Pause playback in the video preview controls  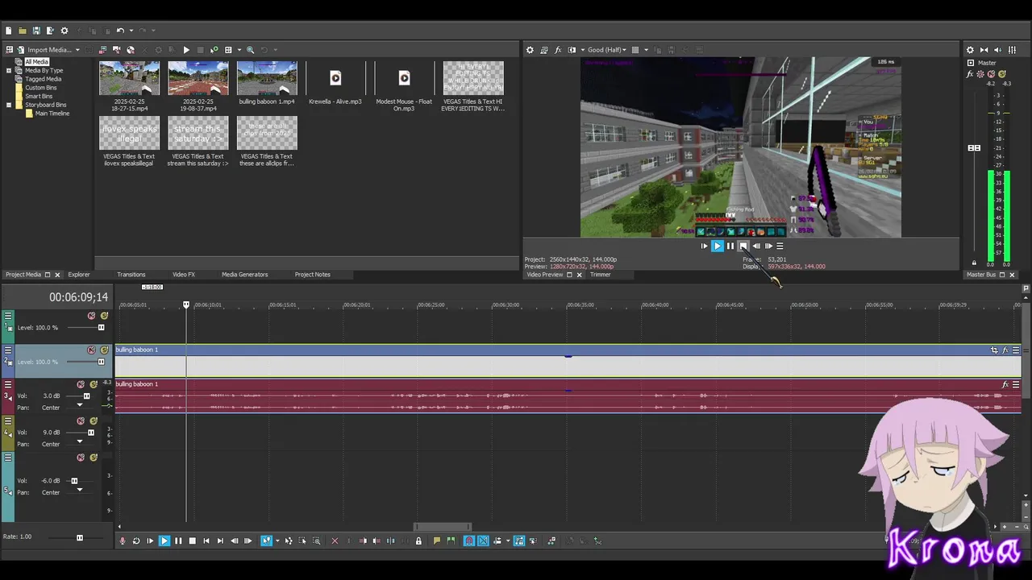tap(730, 246)
